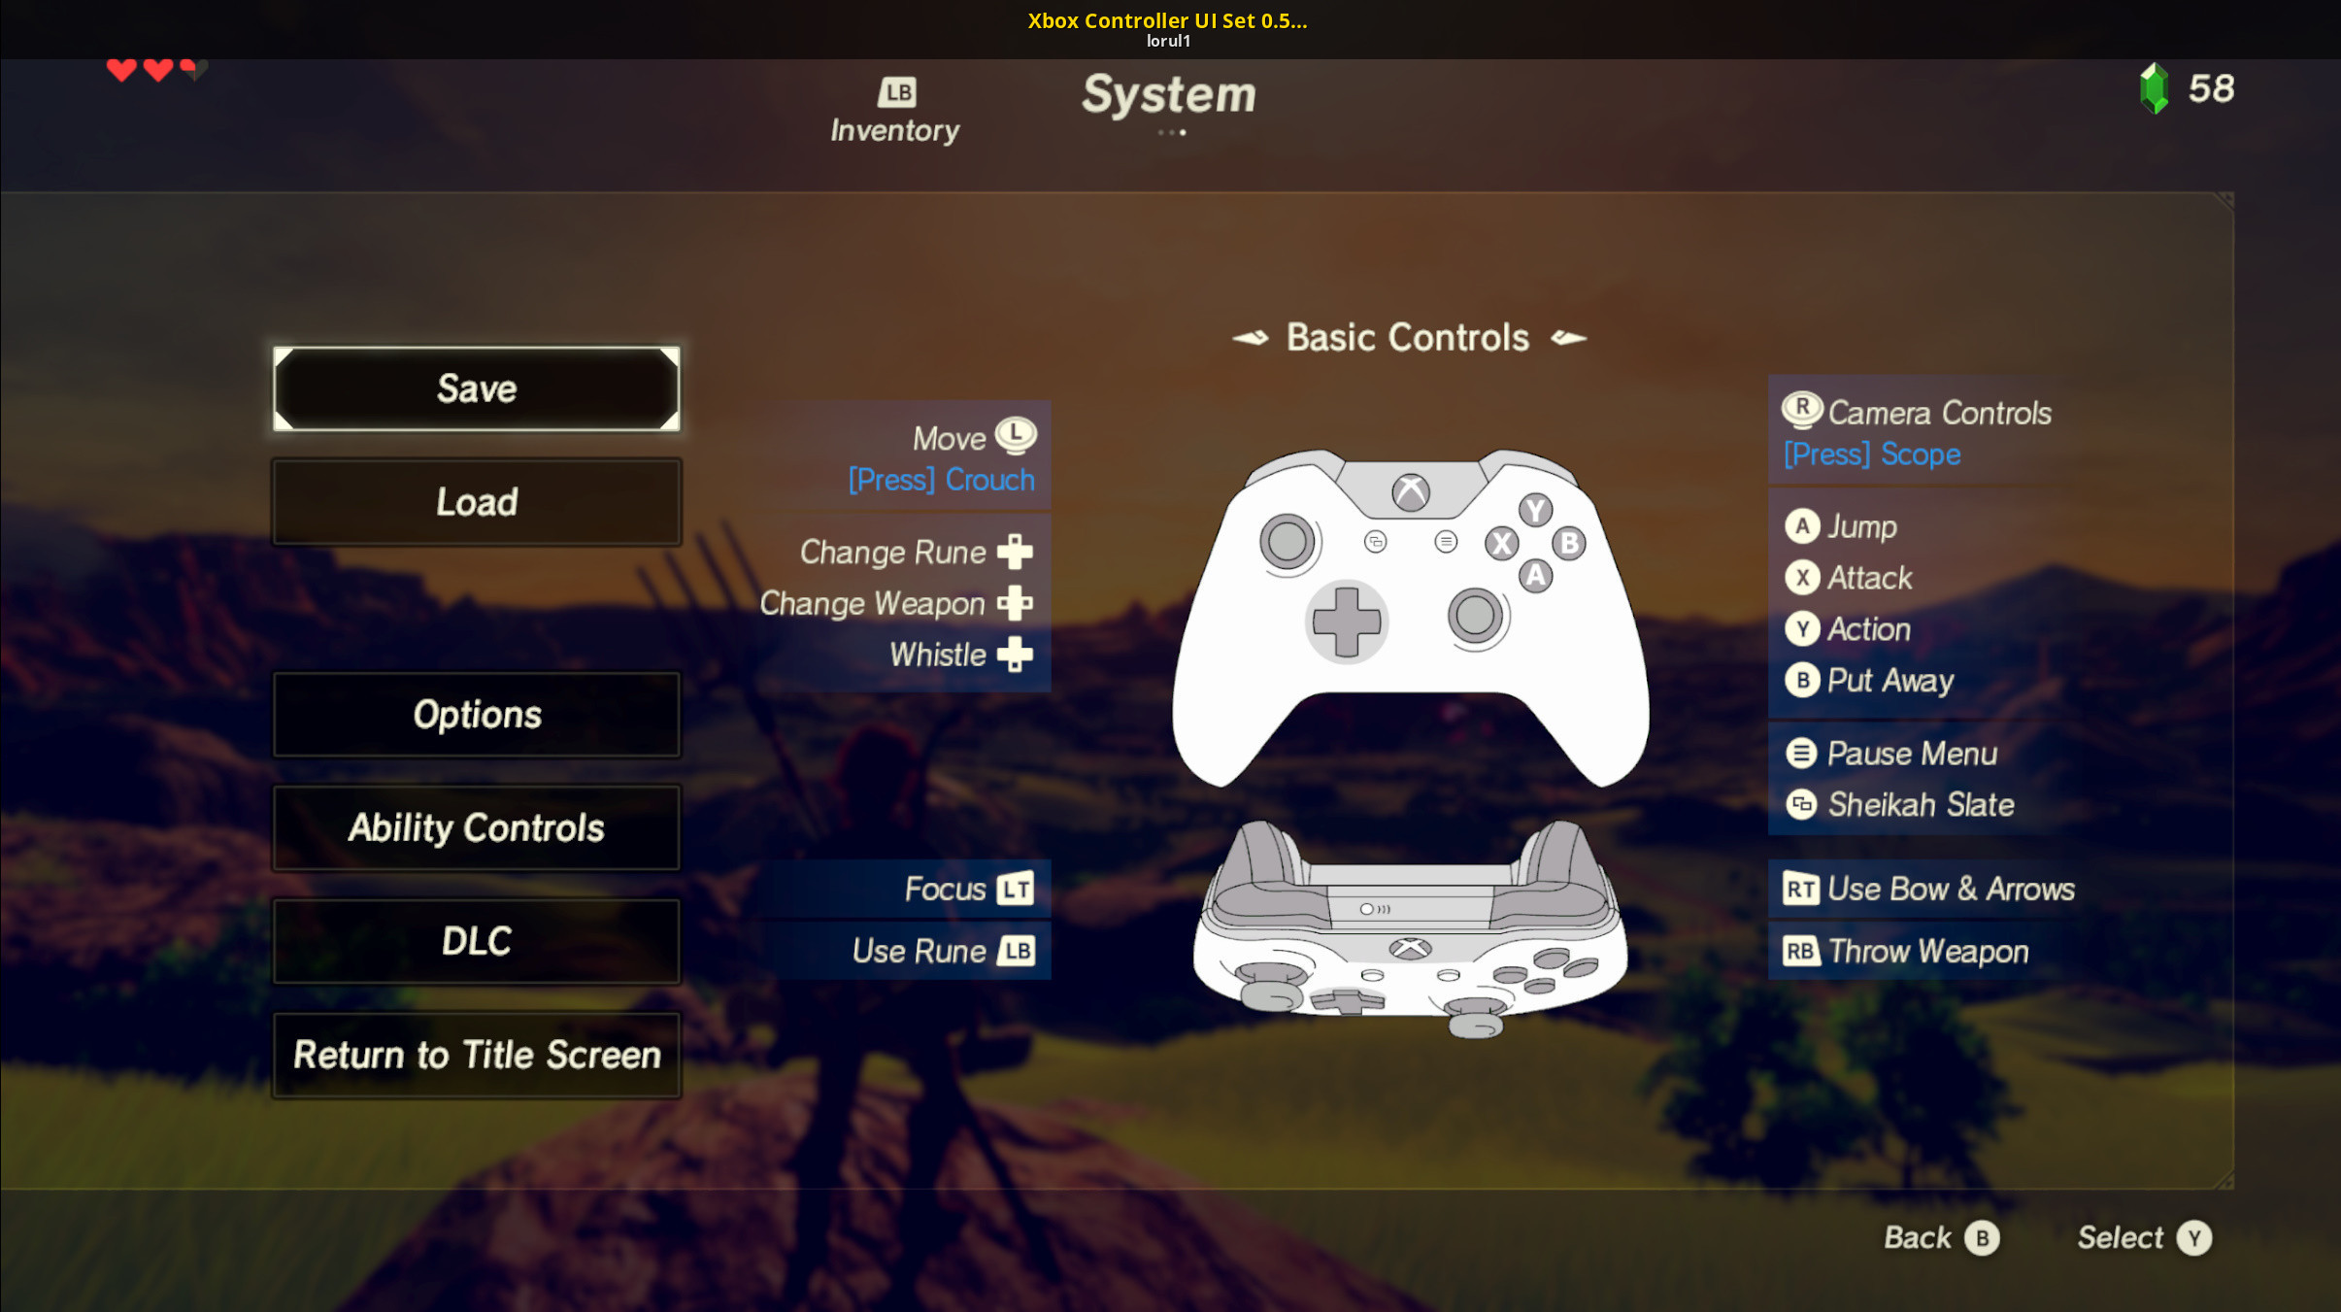Click the Save button

(x=476, y=387)
